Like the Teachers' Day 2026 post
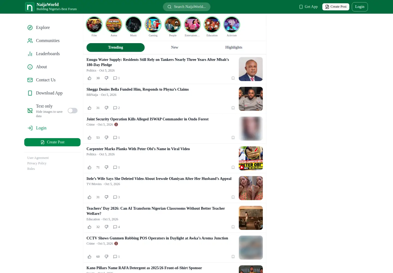 click(90, 227)
